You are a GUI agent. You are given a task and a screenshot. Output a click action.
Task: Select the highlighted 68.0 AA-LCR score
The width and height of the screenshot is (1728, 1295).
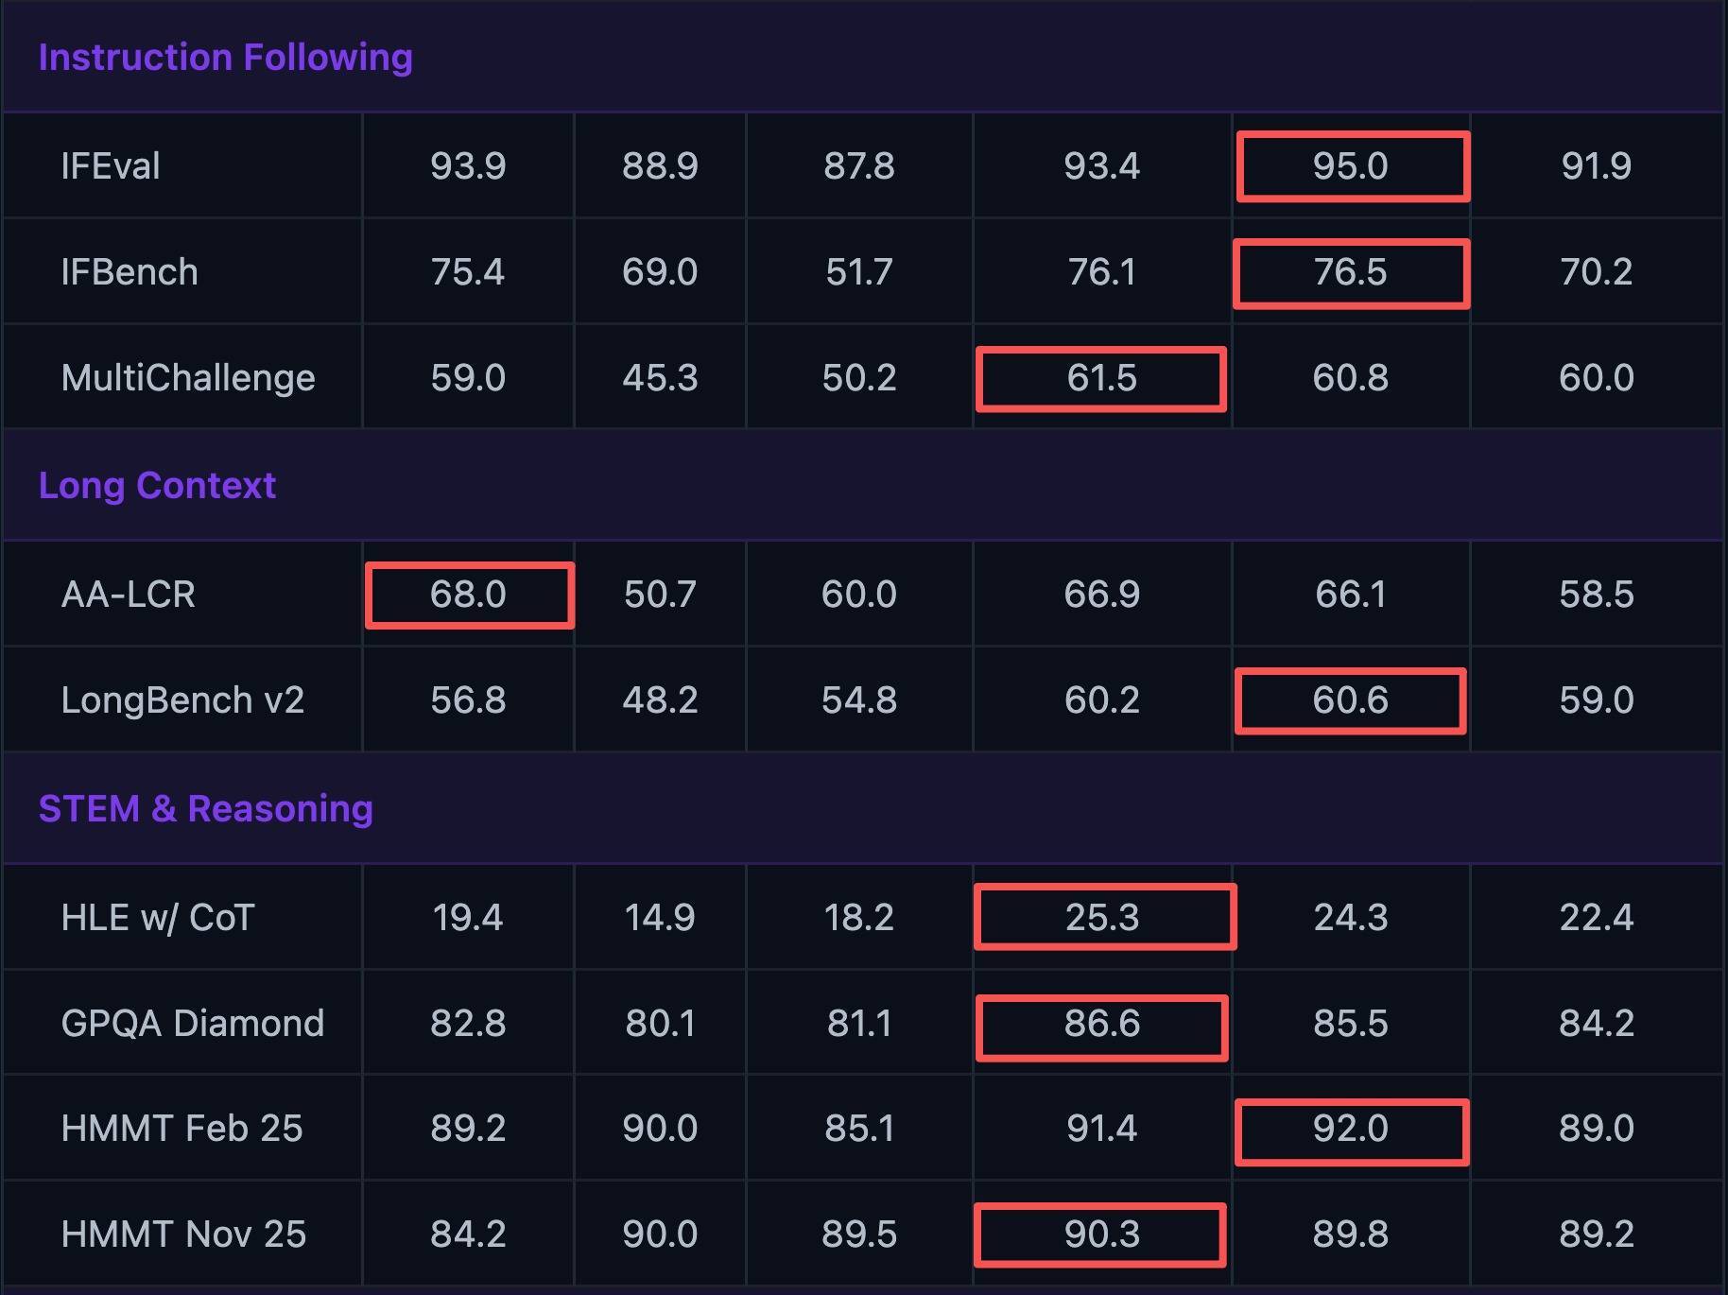tap(469, 595)
